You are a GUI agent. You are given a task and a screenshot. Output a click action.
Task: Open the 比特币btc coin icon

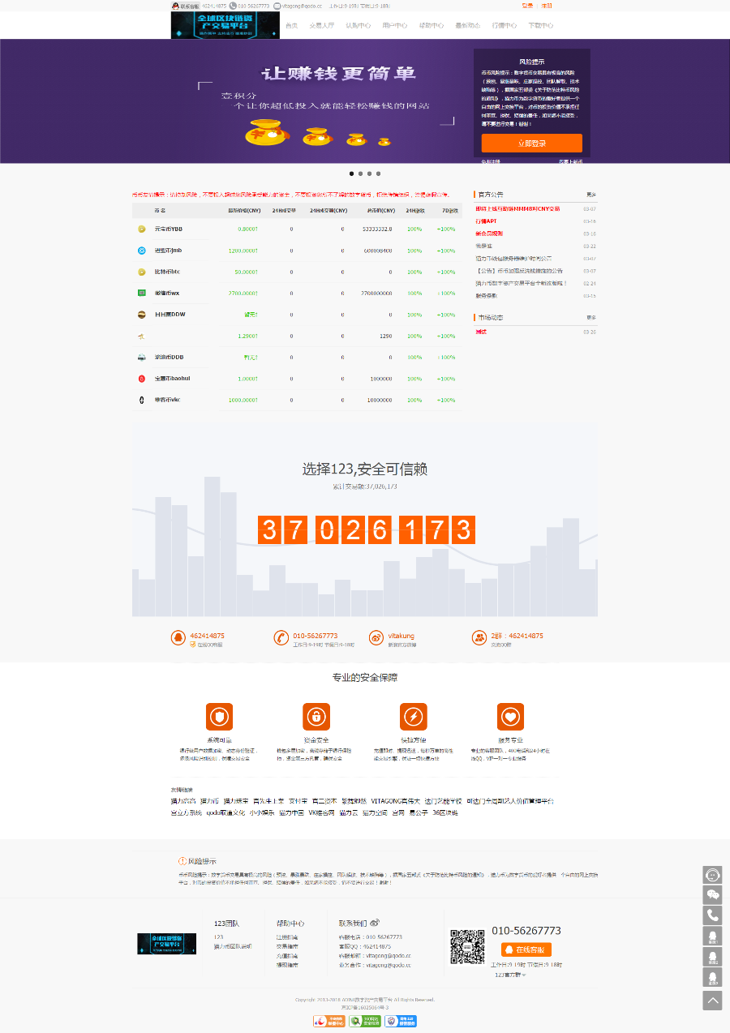coord(142,272)
